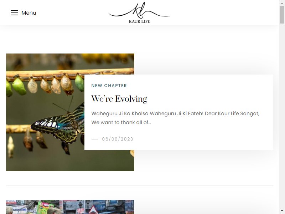Click the short dash before the date
This screenshot has width=285, height=214.
click(x=95, y=139)
